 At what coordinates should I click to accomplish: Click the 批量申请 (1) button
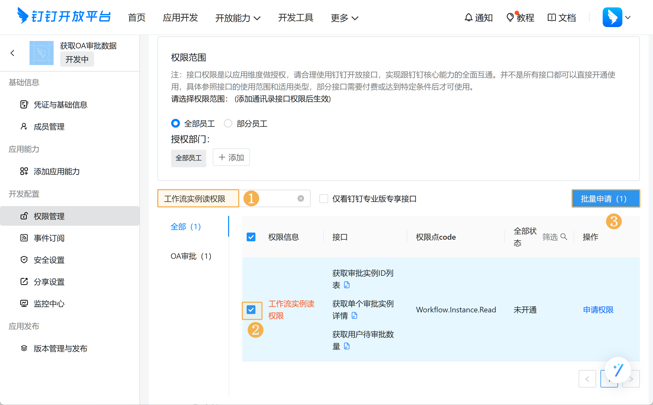click(605, 199)
